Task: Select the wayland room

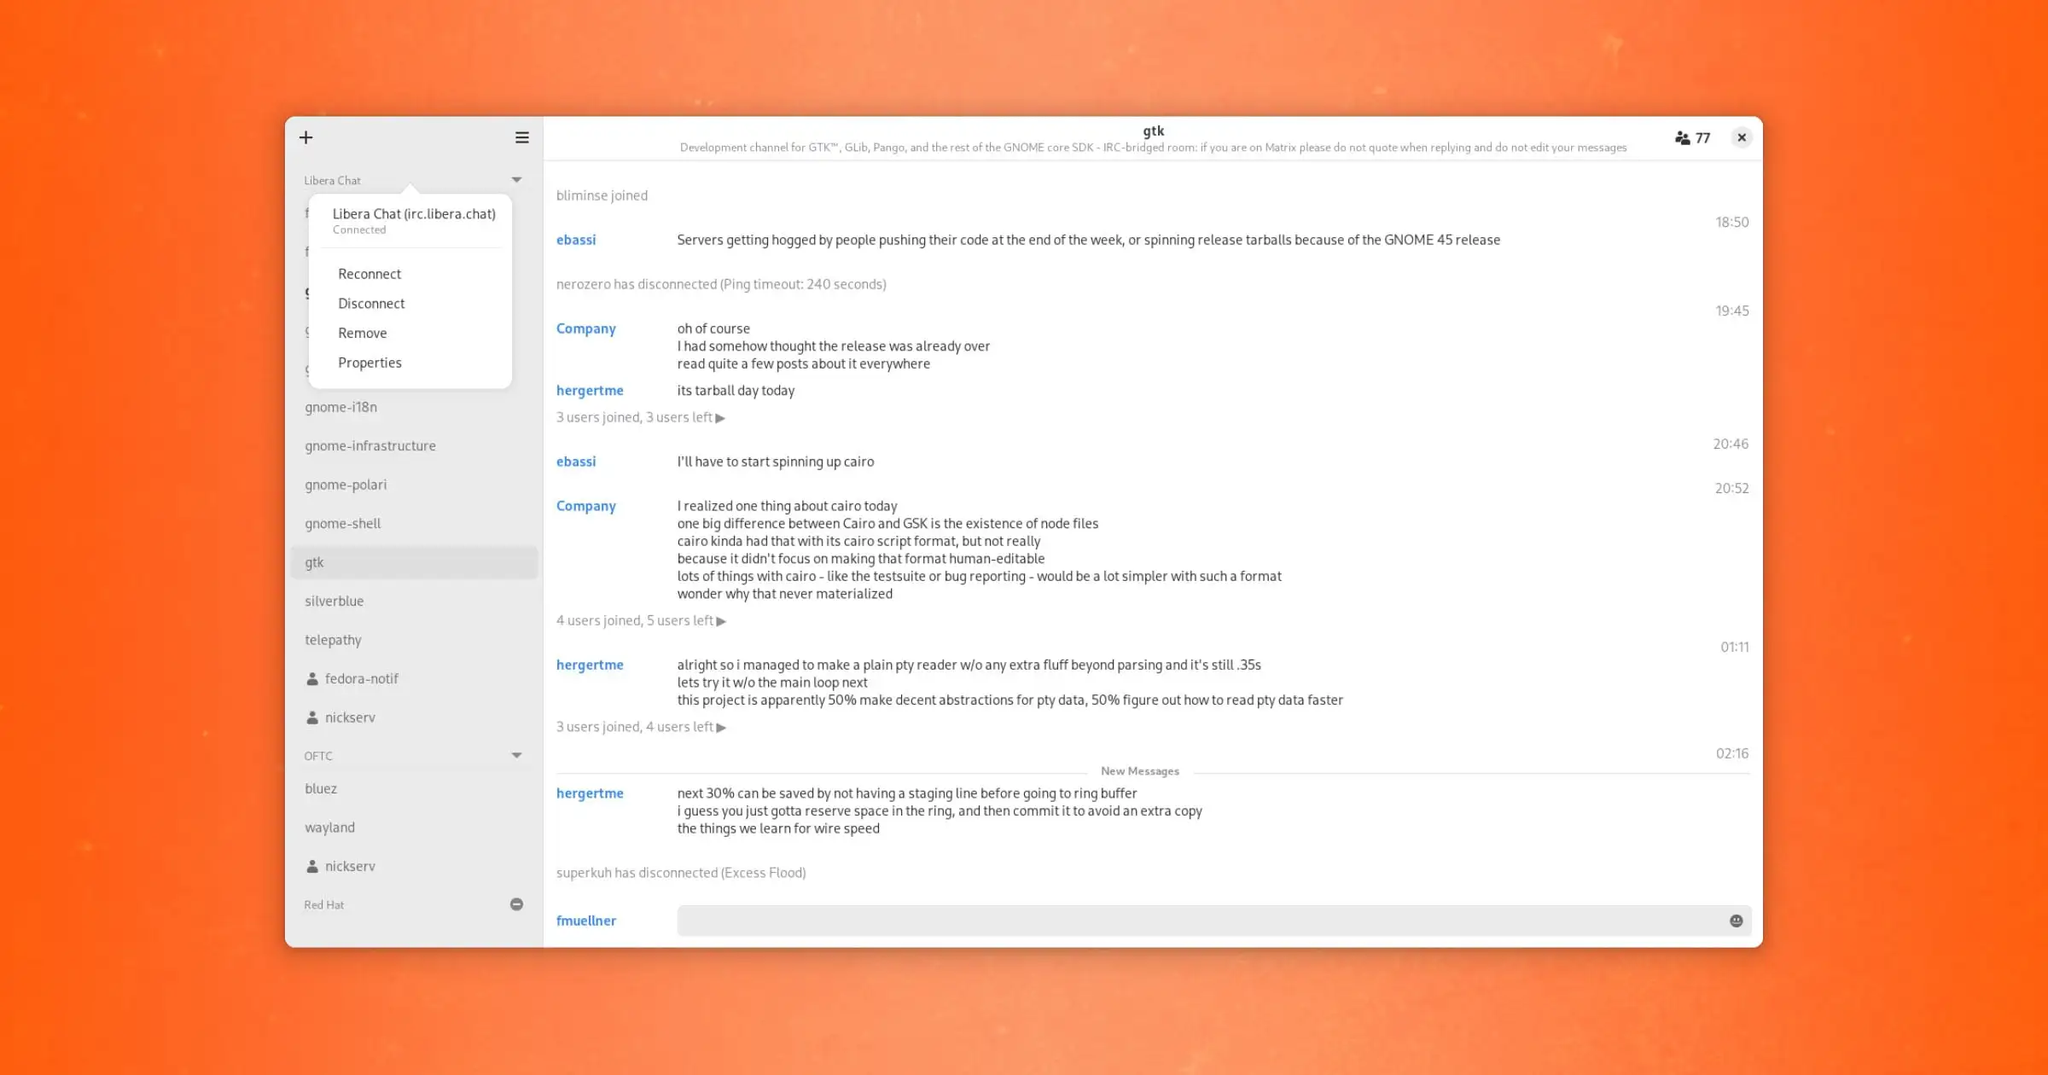Action: click(414, 828)
